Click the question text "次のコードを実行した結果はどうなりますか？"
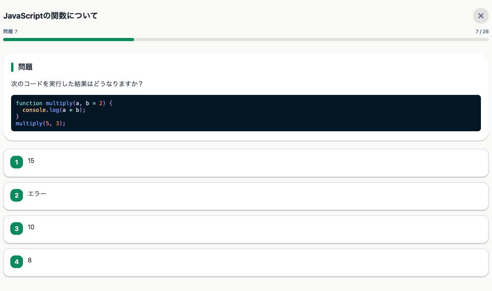The image size is (492, 291). [77, 84]
